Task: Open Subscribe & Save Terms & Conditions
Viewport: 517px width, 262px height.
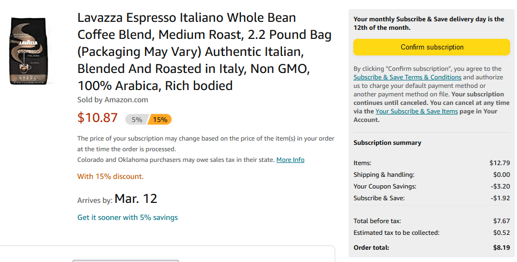Action: pyautogui.click(x=407, y=77)
